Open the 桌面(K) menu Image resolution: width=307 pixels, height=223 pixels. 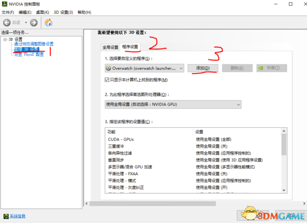[42, 12]
